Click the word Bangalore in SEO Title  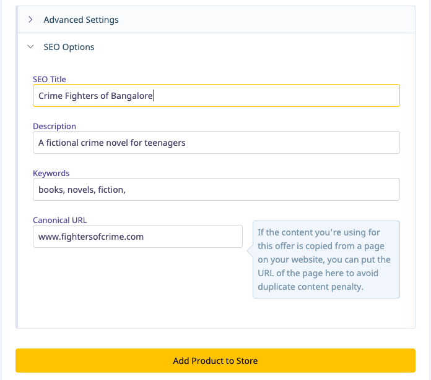(131, 96)
